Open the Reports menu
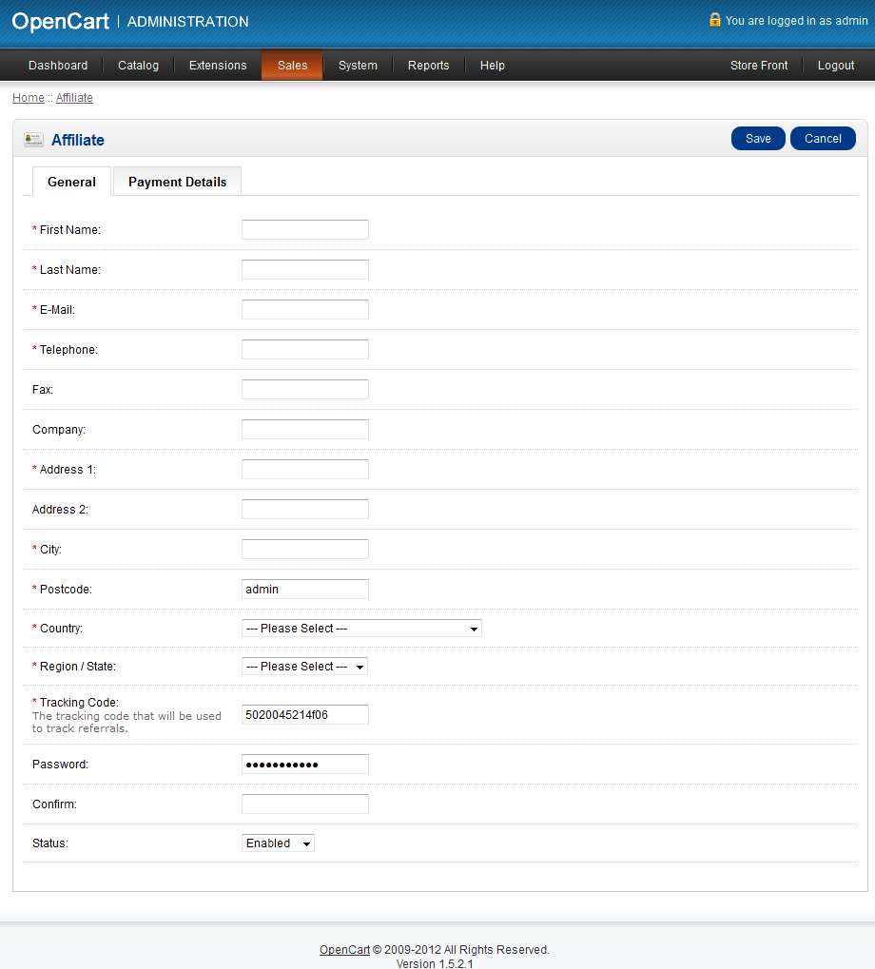The width and height of the screenshot is (875, 969). (428, 66)
